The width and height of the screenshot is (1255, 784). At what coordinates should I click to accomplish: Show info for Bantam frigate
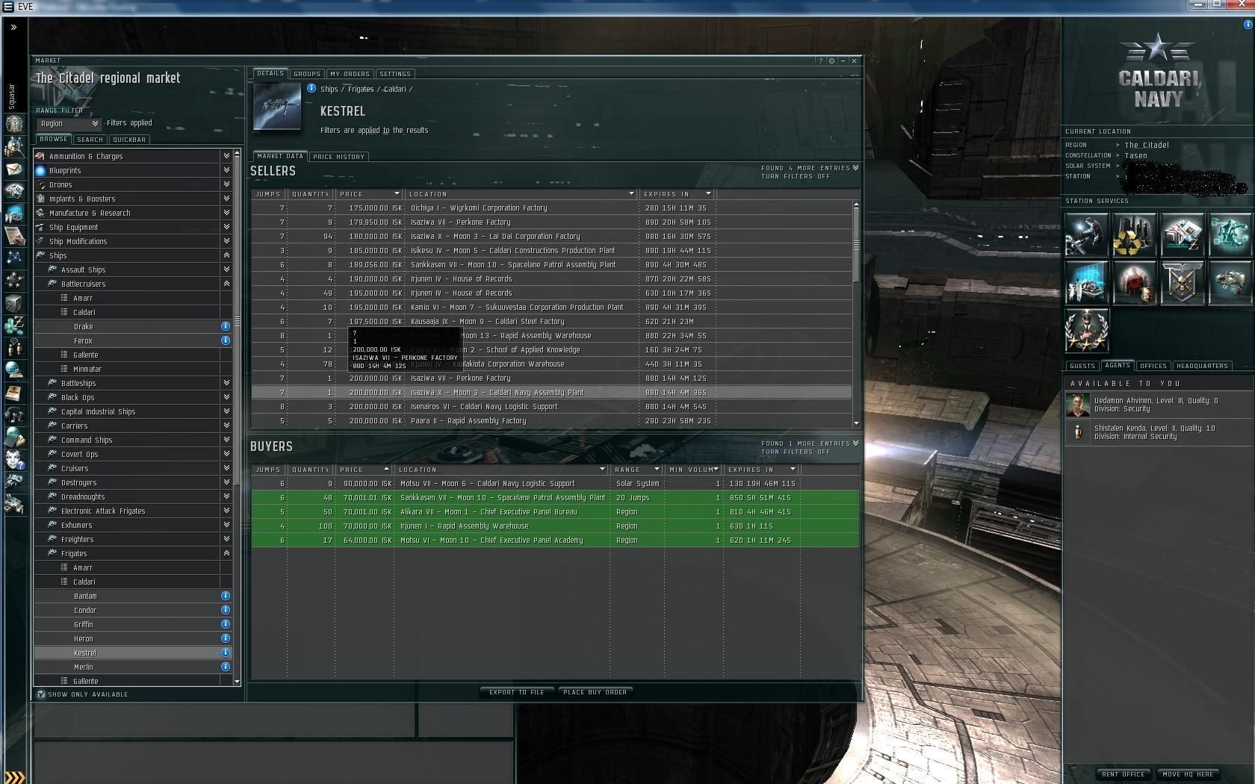(x=226, y=596)
